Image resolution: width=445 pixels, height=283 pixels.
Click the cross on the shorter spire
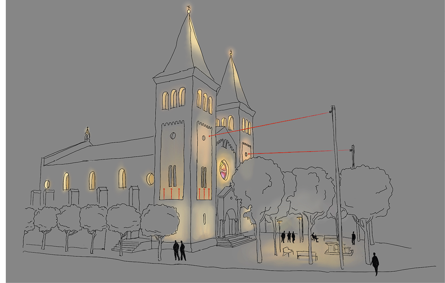[231, 52]
